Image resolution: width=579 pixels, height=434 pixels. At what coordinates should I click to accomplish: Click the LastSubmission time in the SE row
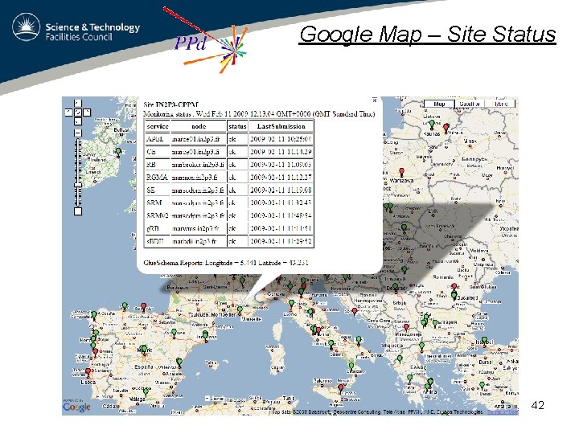[281, 190]
